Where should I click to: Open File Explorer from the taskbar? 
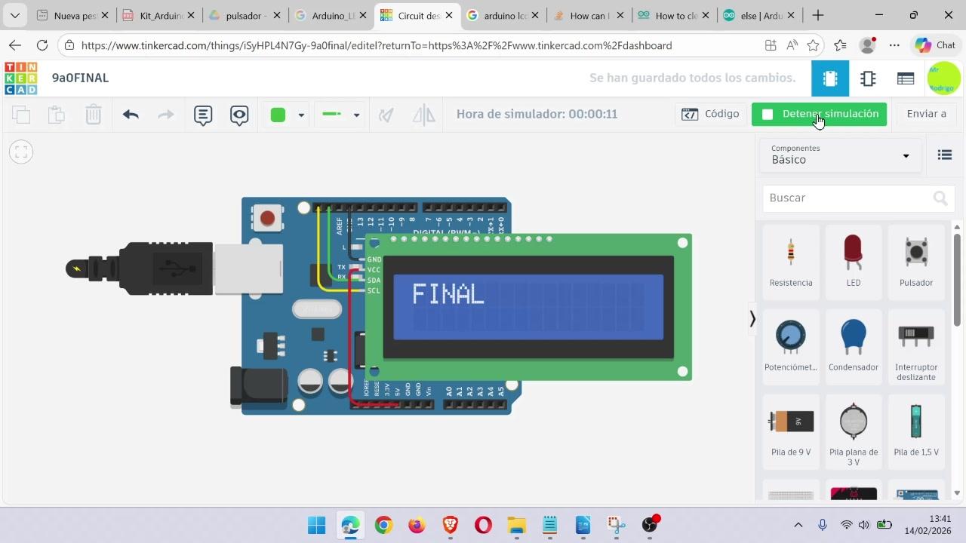click(516, 525)
